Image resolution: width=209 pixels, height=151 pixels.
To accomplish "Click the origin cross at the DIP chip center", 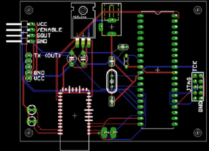I will click(x=158, y=70).
